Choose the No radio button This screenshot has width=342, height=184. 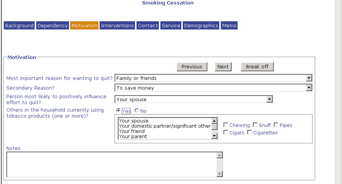point(137,111)
